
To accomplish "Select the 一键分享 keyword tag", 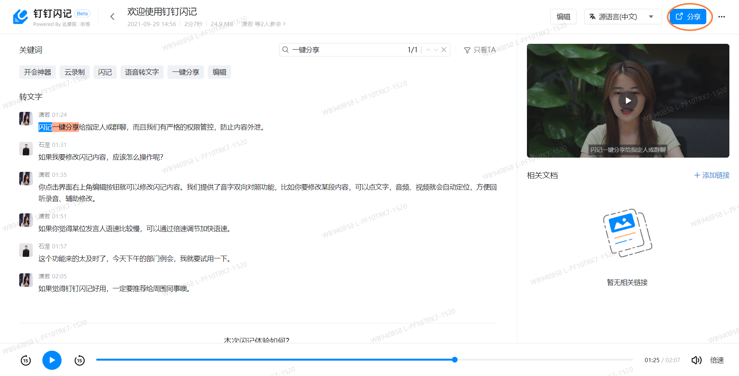I will click(x=186, y=72).
